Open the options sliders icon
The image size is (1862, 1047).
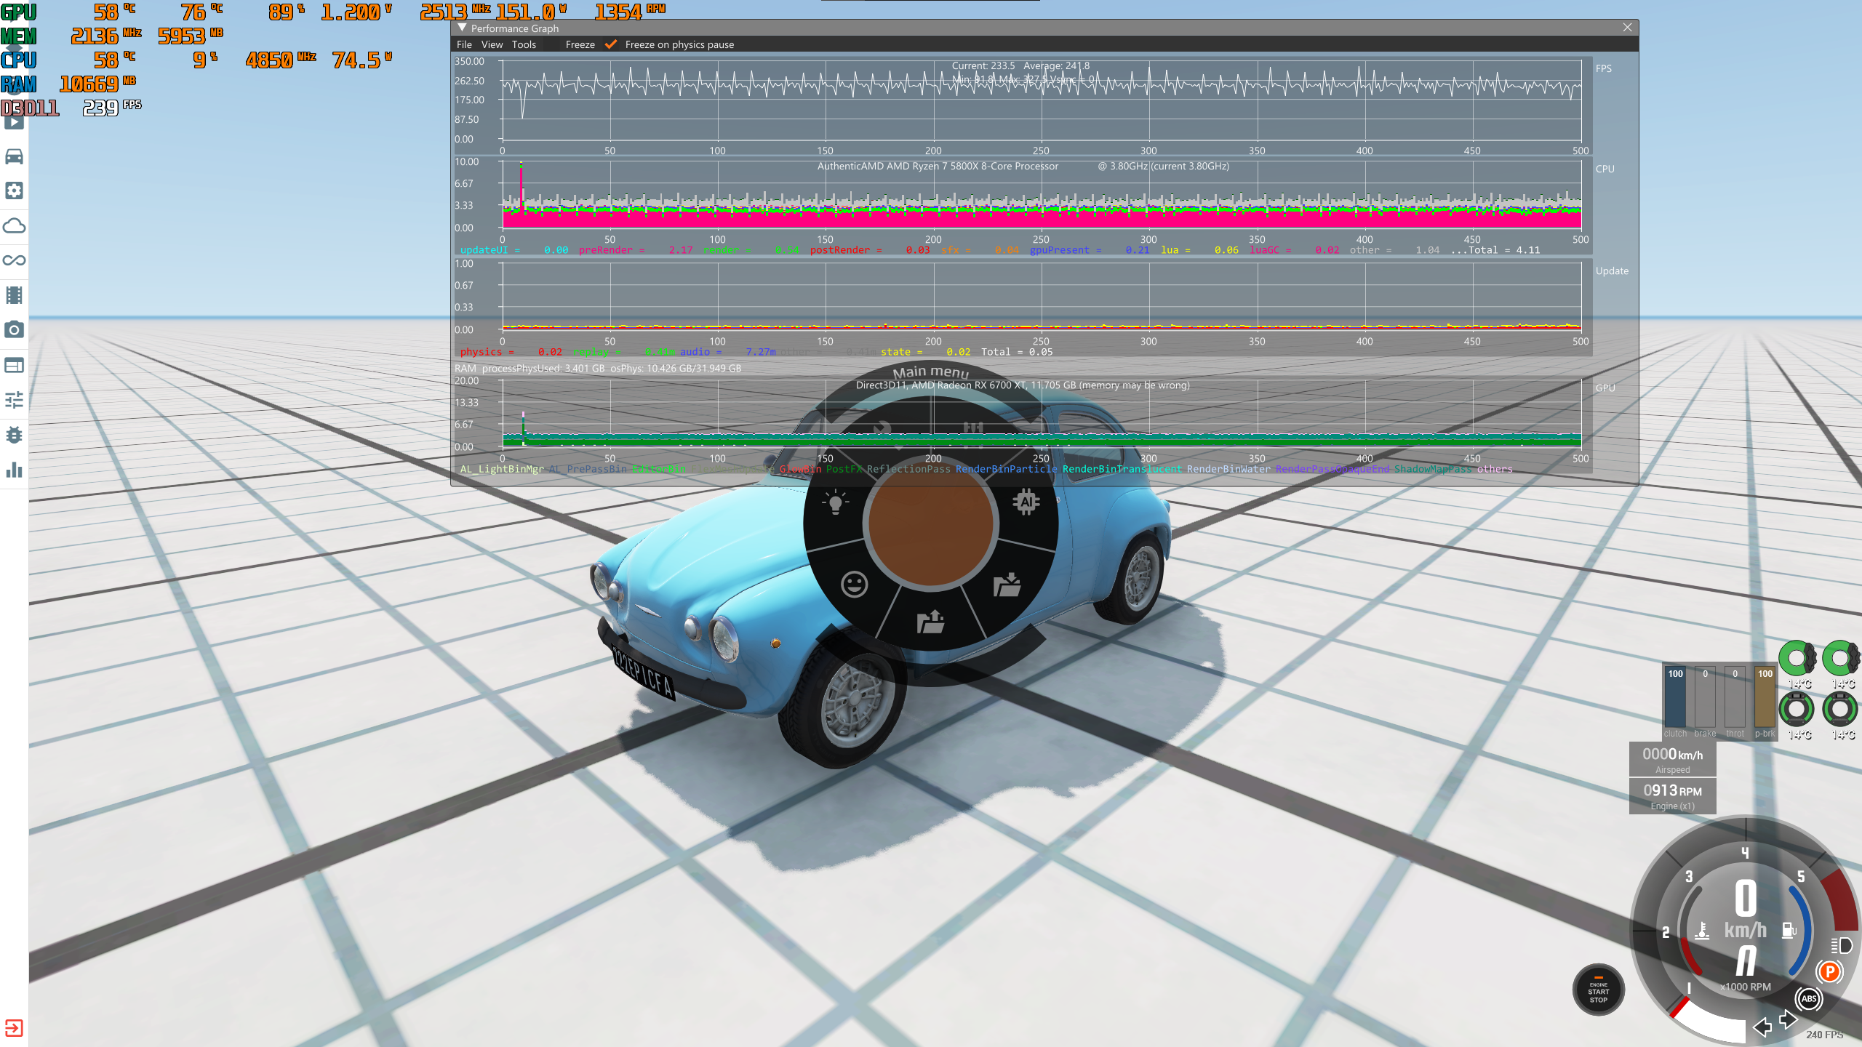click(14, 400)
